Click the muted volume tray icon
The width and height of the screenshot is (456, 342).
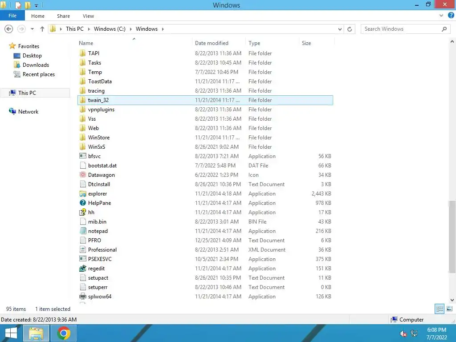pos(403,334)
